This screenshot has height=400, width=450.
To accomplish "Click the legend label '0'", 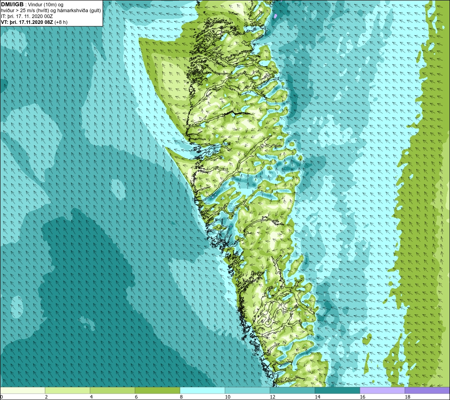I will [1, 397].
